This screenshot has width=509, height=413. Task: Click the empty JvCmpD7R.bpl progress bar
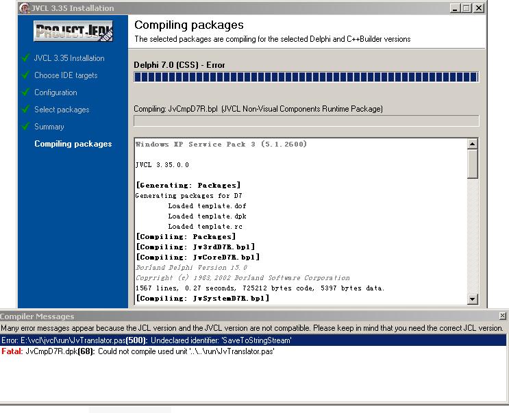tap(306, 121)
